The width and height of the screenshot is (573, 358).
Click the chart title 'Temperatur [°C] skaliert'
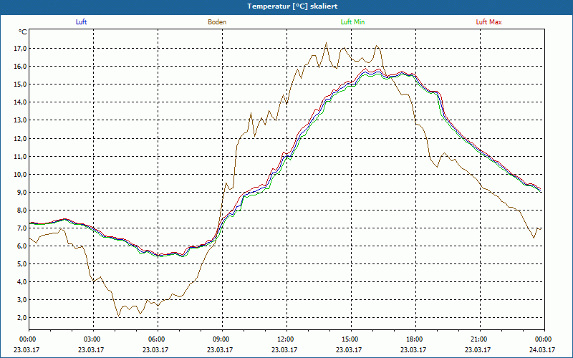point(292,6)
